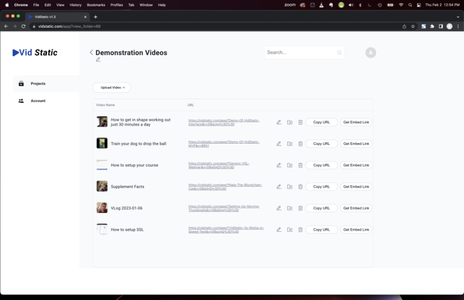Screen dimensions: 464x300
Task: Open the Supplement Facts video thumbnail
Action: [102, 186]
